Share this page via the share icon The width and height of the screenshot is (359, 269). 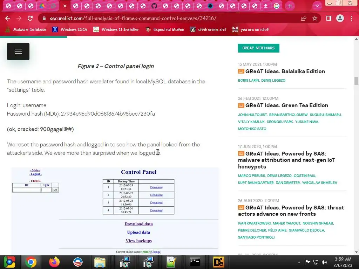tap(304, 18)
